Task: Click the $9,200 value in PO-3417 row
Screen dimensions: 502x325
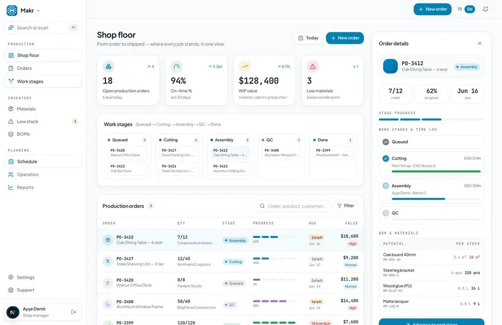Action: pyautogui.click(x=351, y=258)
